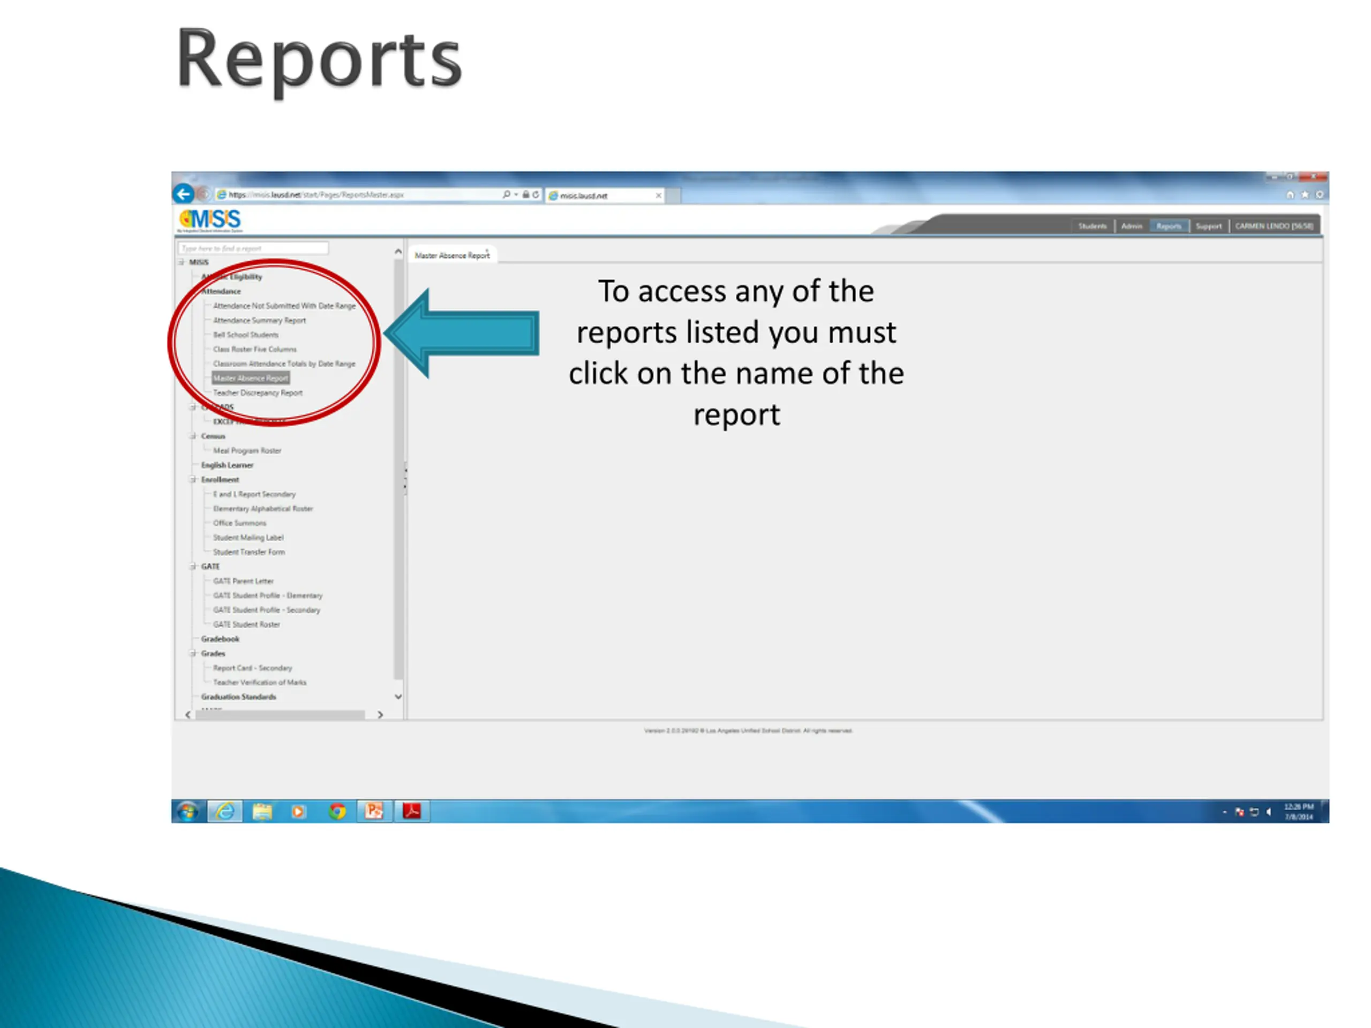The image size is (1371, 1028).
Task: Collapse the MiSiS root tree node
Action: (182, 263)
